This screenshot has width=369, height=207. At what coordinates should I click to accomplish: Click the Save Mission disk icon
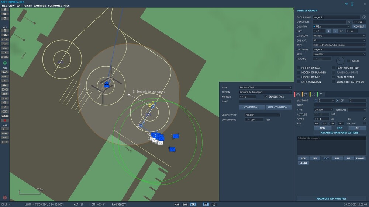(x=5, y=18)
